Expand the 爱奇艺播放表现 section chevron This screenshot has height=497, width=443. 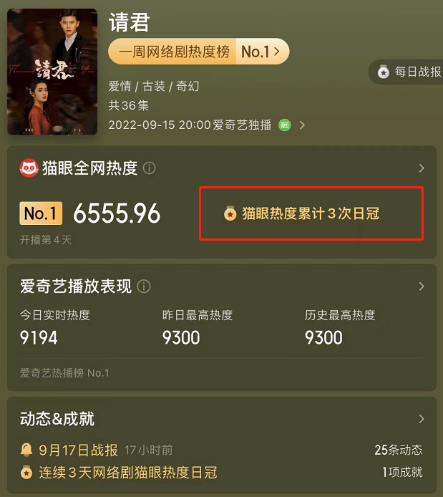pyautogui.click(x=422, y=286)
